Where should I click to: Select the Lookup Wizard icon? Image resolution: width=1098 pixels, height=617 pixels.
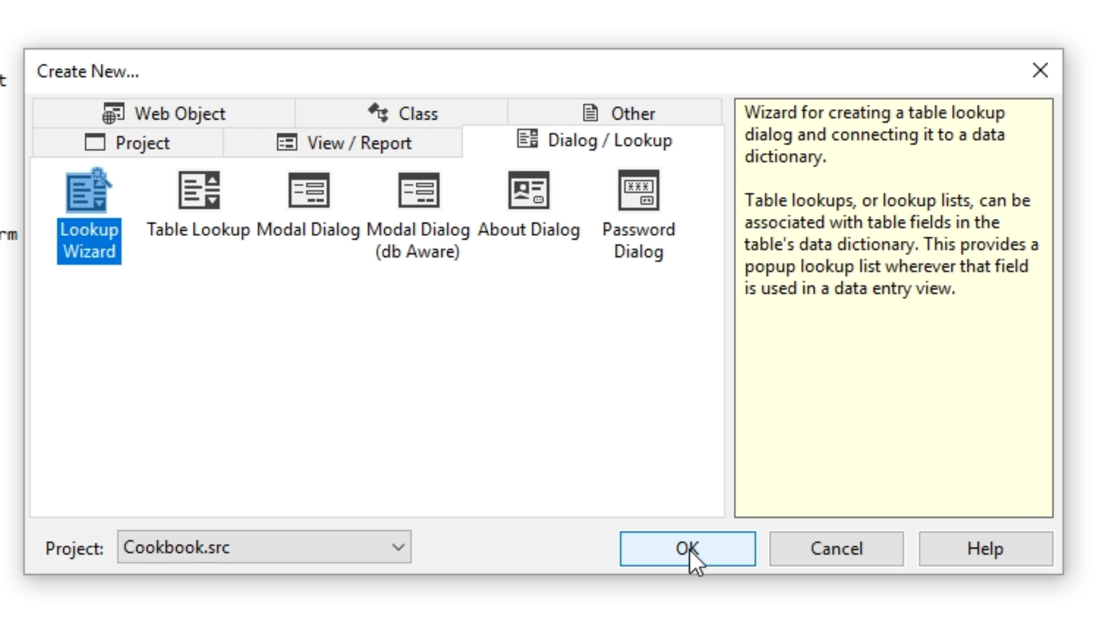coord(89,190)
